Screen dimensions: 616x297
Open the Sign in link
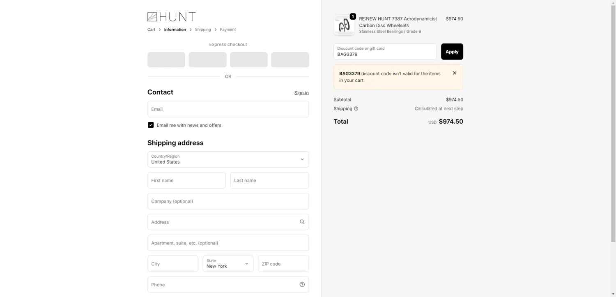tap(301, 93)
